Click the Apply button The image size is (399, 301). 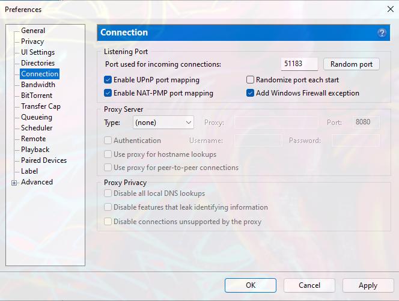[x=368, y=285]
